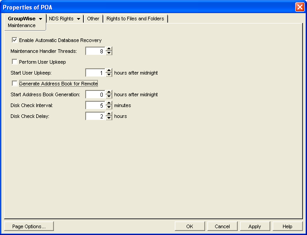Increase Start Address Book Generation hours
The width and height of the screenshot is (307, 235).
click(x=109, y=92)
